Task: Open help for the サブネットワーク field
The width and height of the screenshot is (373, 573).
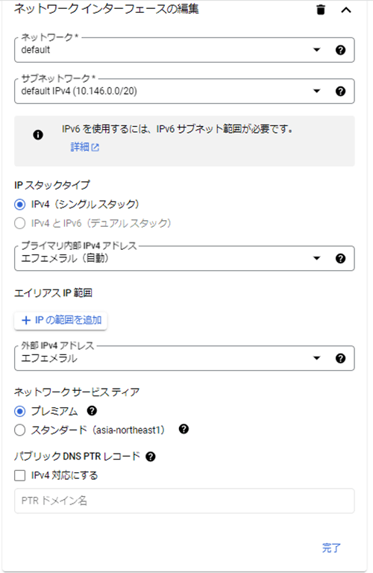Action: [340, 91]
